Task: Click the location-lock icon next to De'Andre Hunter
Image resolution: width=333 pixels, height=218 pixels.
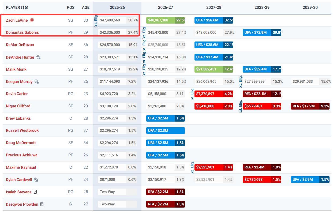Action: coord(38,57)
